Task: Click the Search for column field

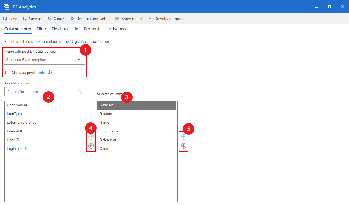Action: click(41, 92)
